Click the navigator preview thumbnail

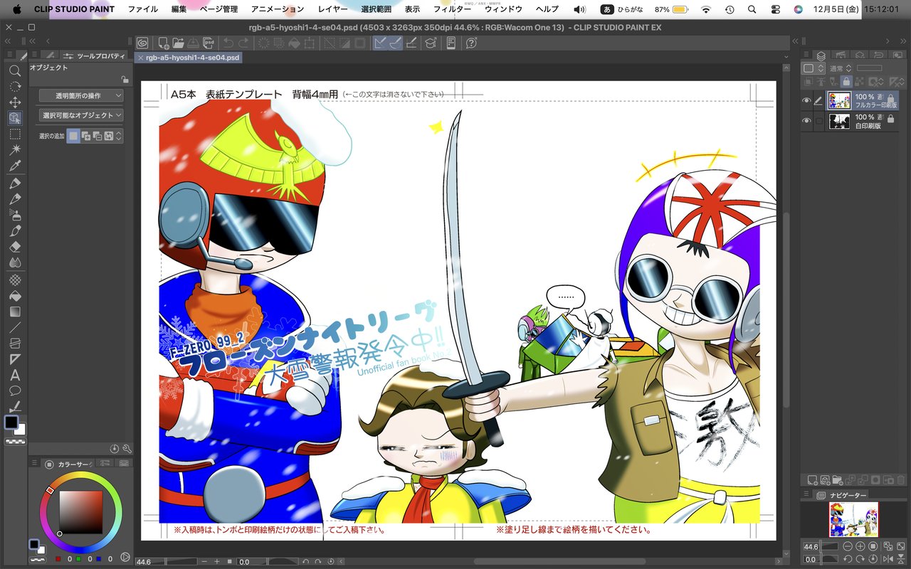[x=853, y=519]
